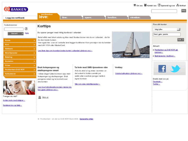Viewport: 188px width, 141px height.
Task: Open the Twitter bird icon
Action: click(175, 69)
